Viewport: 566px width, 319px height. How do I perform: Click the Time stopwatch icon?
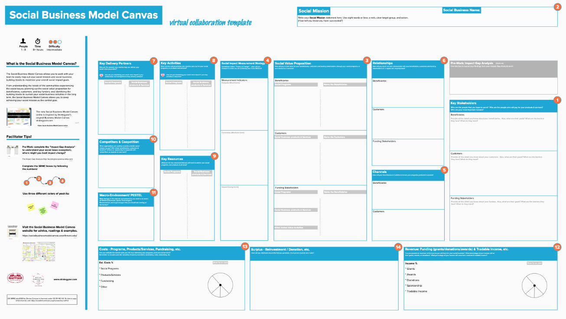pyautogui.click(x=38, y=41)
